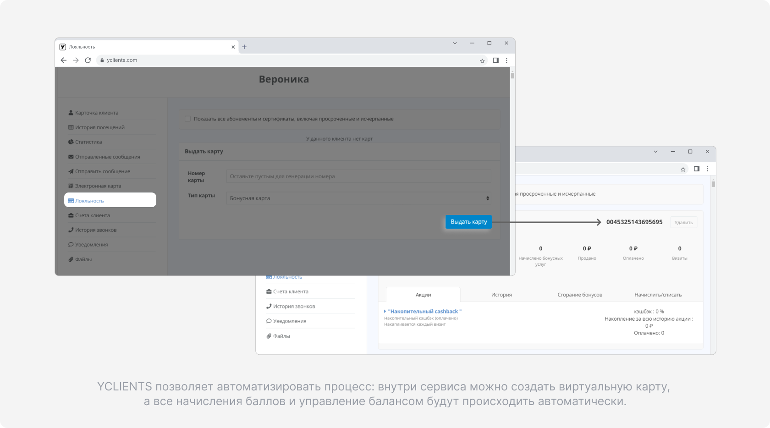Click the Номер карты input field

tap(358, 176)
